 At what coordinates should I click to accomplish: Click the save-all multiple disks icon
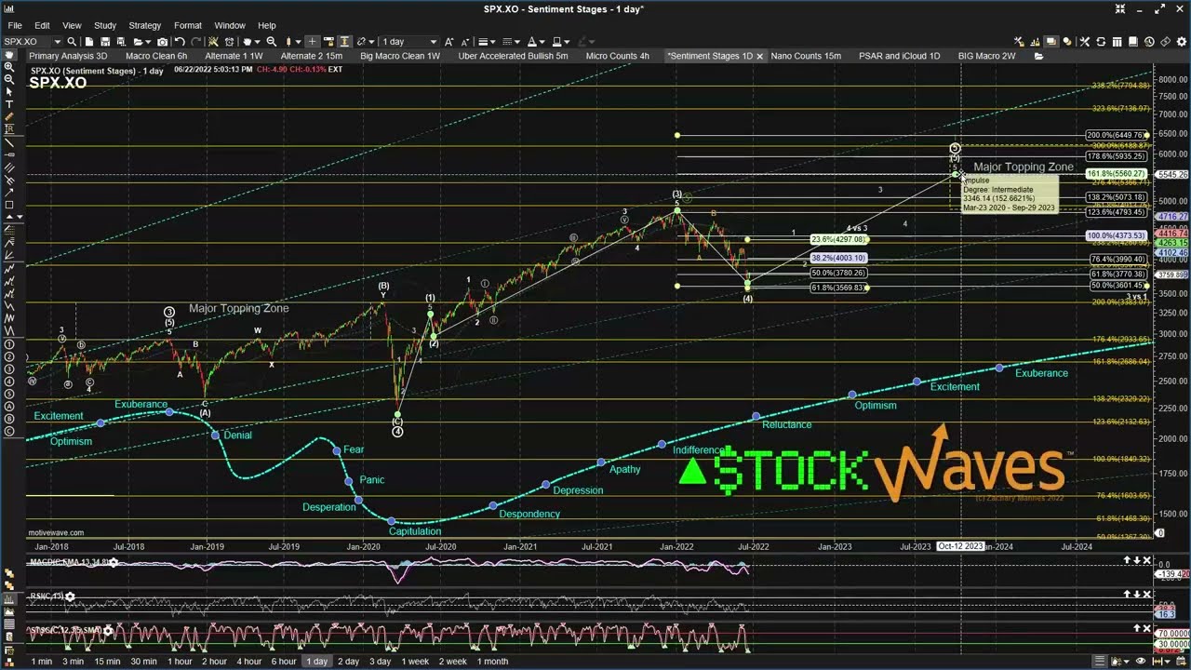pyautogui.click(x=121, y=42)
